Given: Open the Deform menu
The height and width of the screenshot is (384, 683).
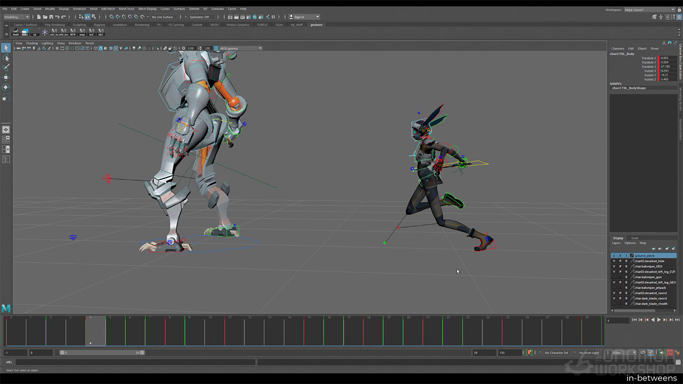Looking at the screenshot, I should point(194,9).
